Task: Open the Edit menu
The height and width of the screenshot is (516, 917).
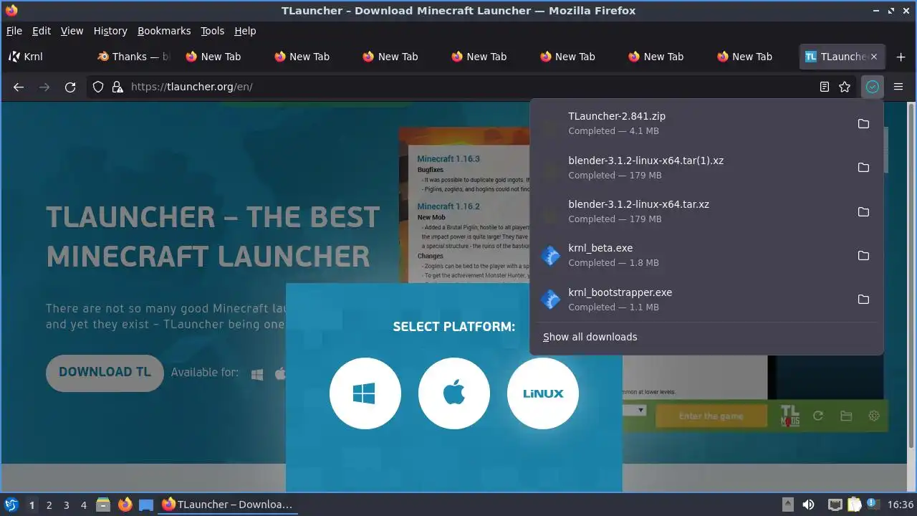Action: [x=42, y=31]
